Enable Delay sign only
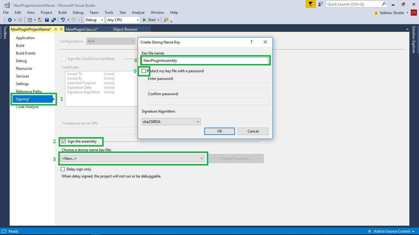Viewport: 419px width, 235px height. (x=63, y=169)
